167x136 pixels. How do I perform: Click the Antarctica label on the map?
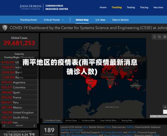click(x=112, y=107)
